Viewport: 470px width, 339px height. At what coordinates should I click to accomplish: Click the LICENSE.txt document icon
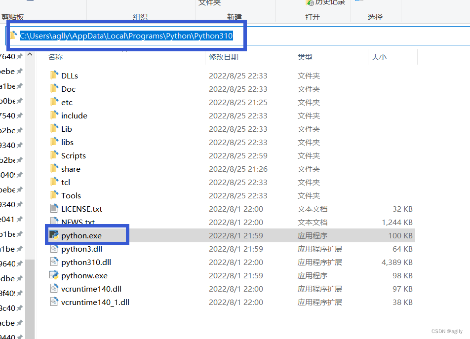(x=54, y=208)
